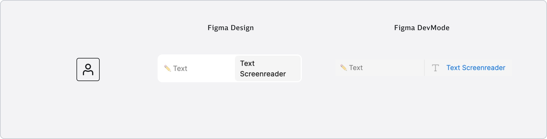Click the pencil icon in Figma Design row

click(167, 68)
